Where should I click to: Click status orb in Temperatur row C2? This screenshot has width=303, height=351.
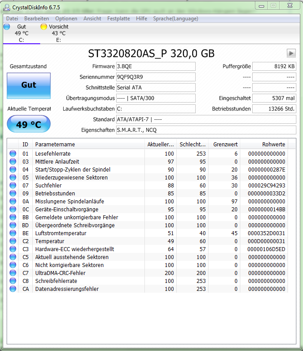click(x=13, y=241)
